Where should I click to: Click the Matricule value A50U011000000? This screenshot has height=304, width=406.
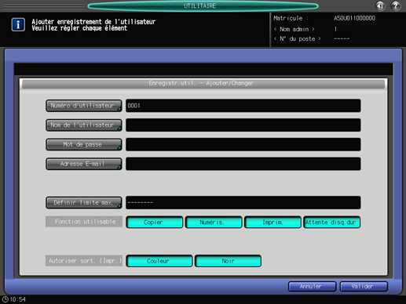pyautogui.click(x=354, y=18)
